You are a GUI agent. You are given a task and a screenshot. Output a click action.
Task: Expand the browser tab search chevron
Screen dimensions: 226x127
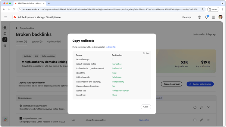pyautogui.click(x=223, y=3)
